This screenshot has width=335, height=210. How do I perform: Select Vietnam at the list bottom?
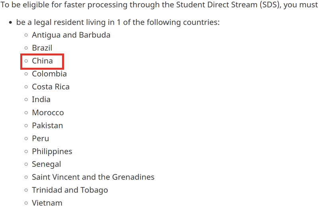coord(47,203)
